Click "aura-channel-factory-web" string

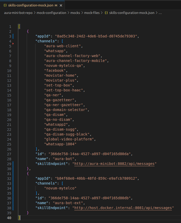[x=72, y=56]
